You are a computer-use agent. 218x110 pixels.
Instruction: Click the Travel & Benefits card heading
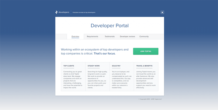(x=144, y=66)
